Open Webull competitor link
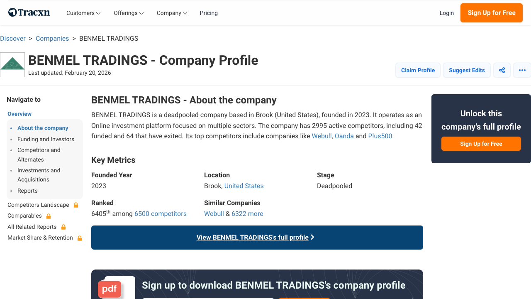 click(x=322, y=136)
